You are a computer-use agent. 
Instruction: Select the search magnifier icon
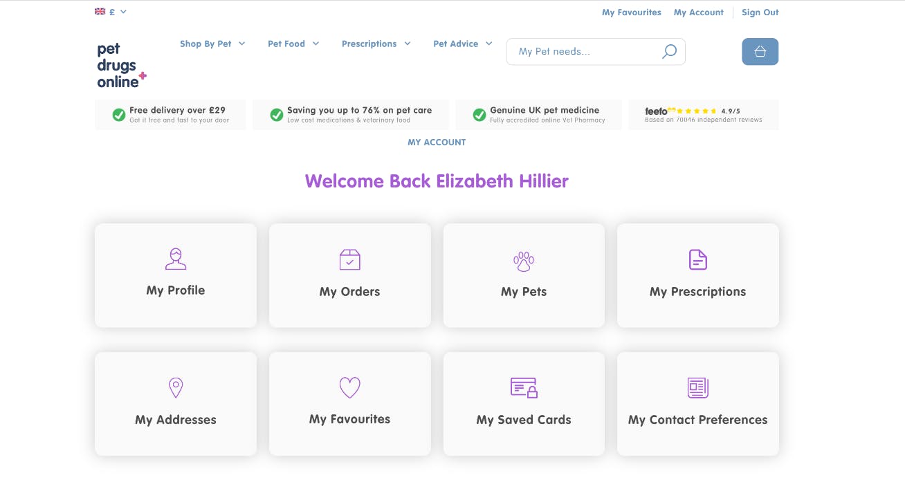(x=668, y=51)
